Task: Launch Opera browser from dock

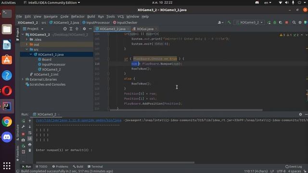Action: pyautogui.click(x=7, y=91)
